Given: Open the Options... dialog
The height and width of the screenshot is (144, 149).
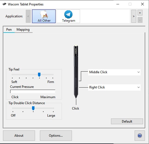Looking at the screenshot, I should (56, 135).
